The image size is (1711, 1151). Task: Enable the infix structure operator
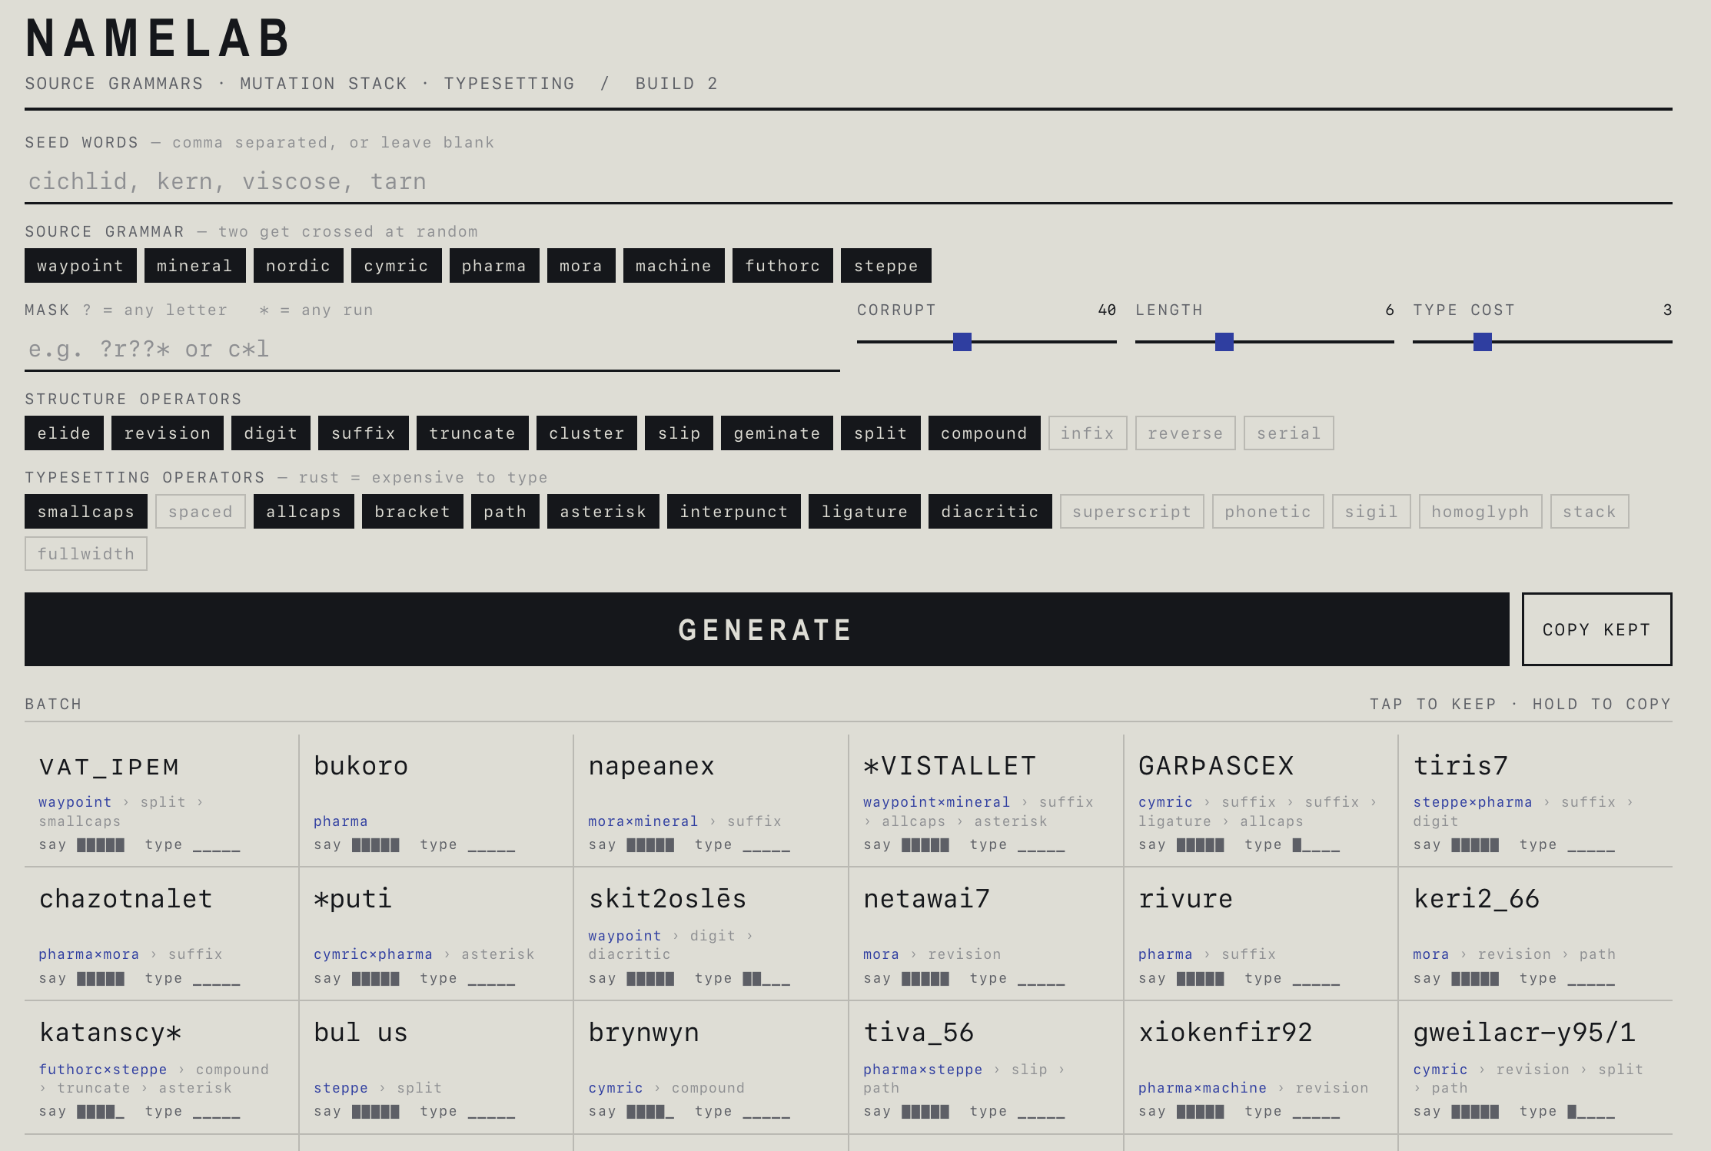[x=1088, y=433]
